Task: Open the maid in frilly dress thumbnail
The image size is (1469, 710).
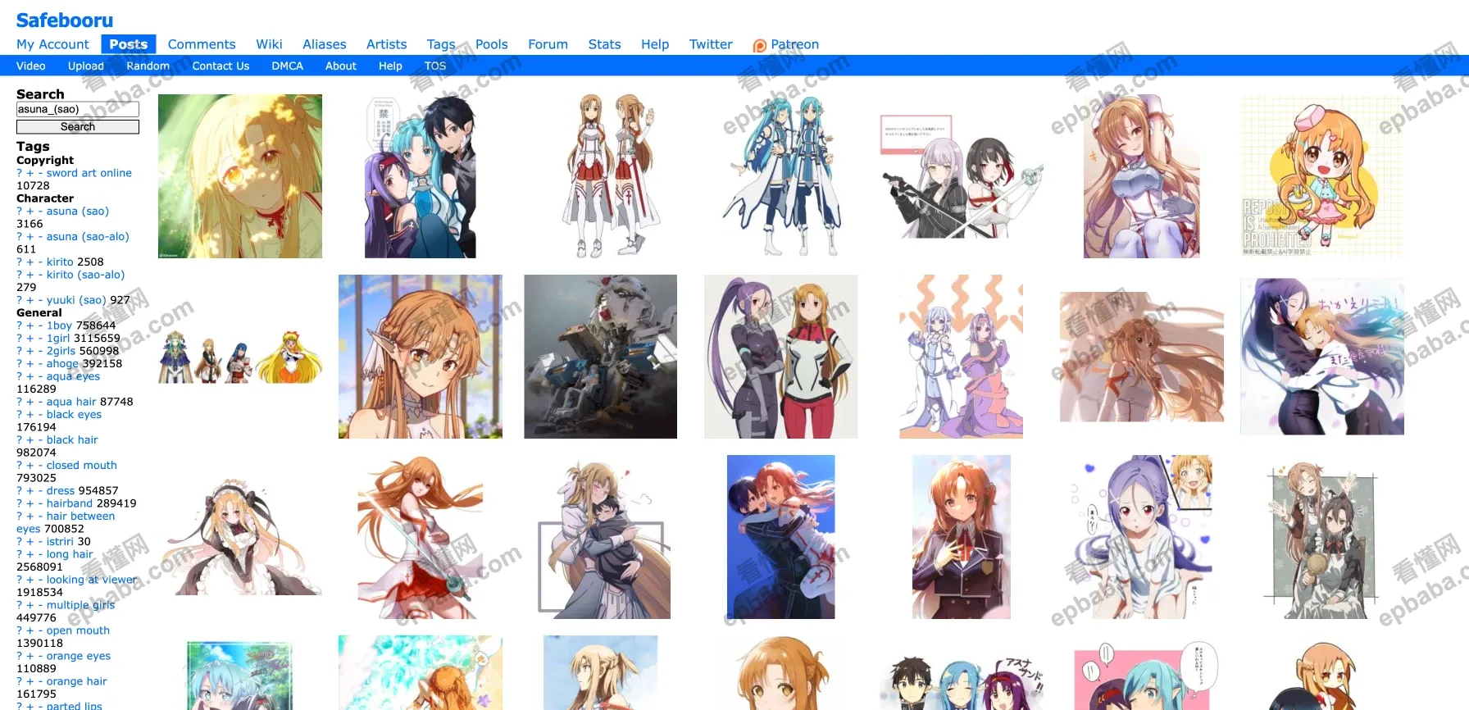Action: (240, 537)
